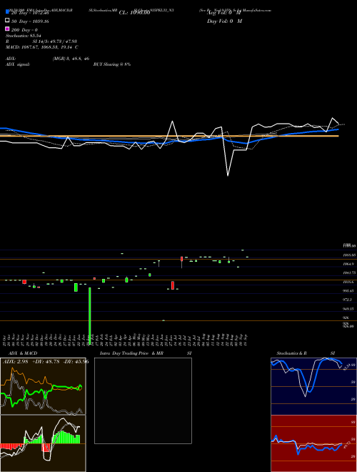This screenshot has height=472, width=357.
Task: Open the ADX indicator chart panel
Action: (43, 386)
